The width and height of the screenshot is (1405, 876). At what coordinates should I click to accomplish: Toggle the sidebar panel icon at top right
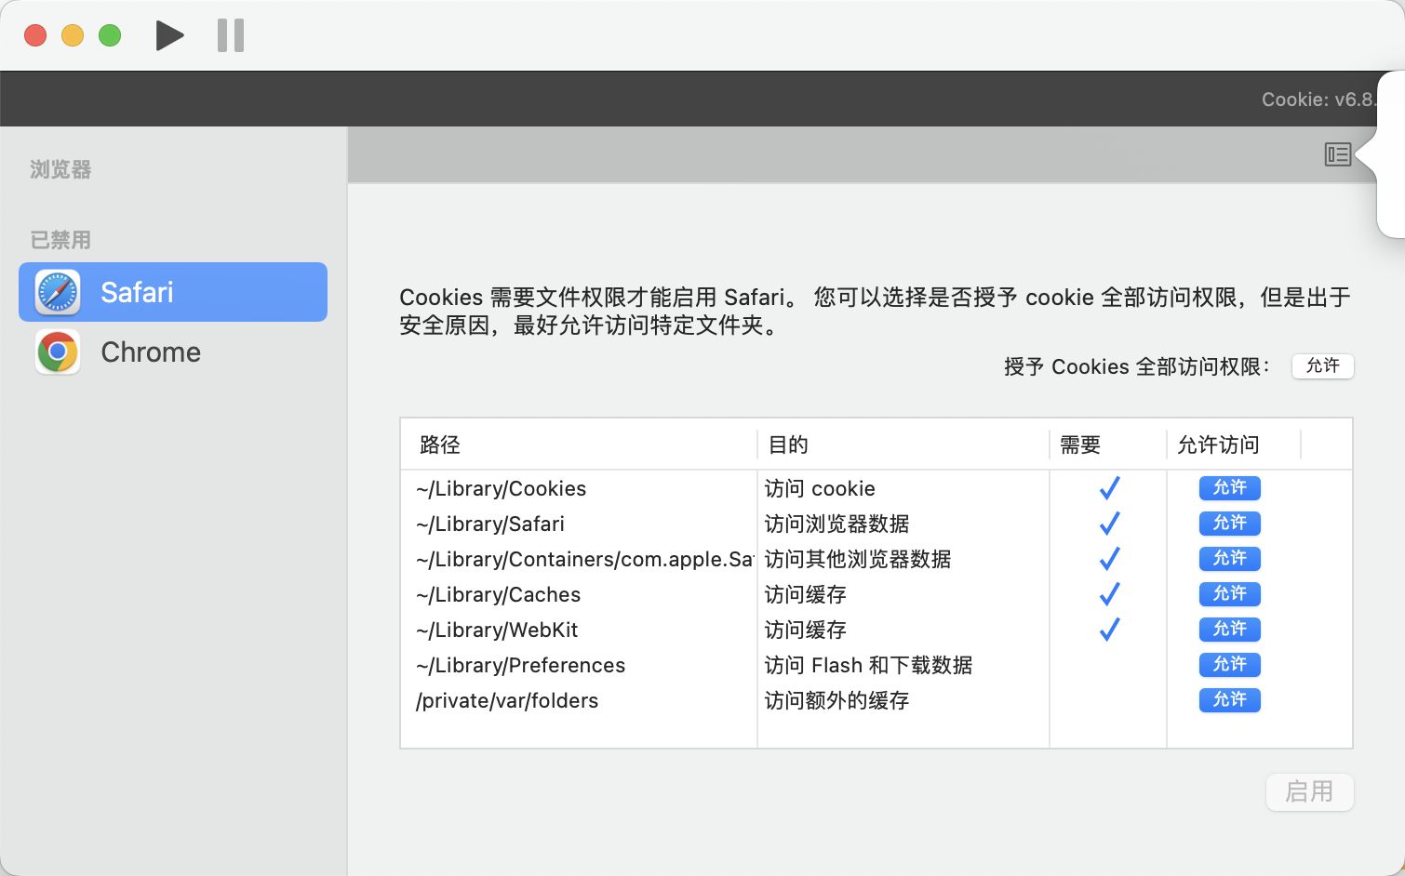tap(1337, 154)
